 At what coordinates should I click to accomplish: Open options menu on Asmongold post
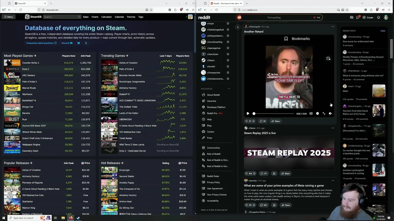coord(333,27)
